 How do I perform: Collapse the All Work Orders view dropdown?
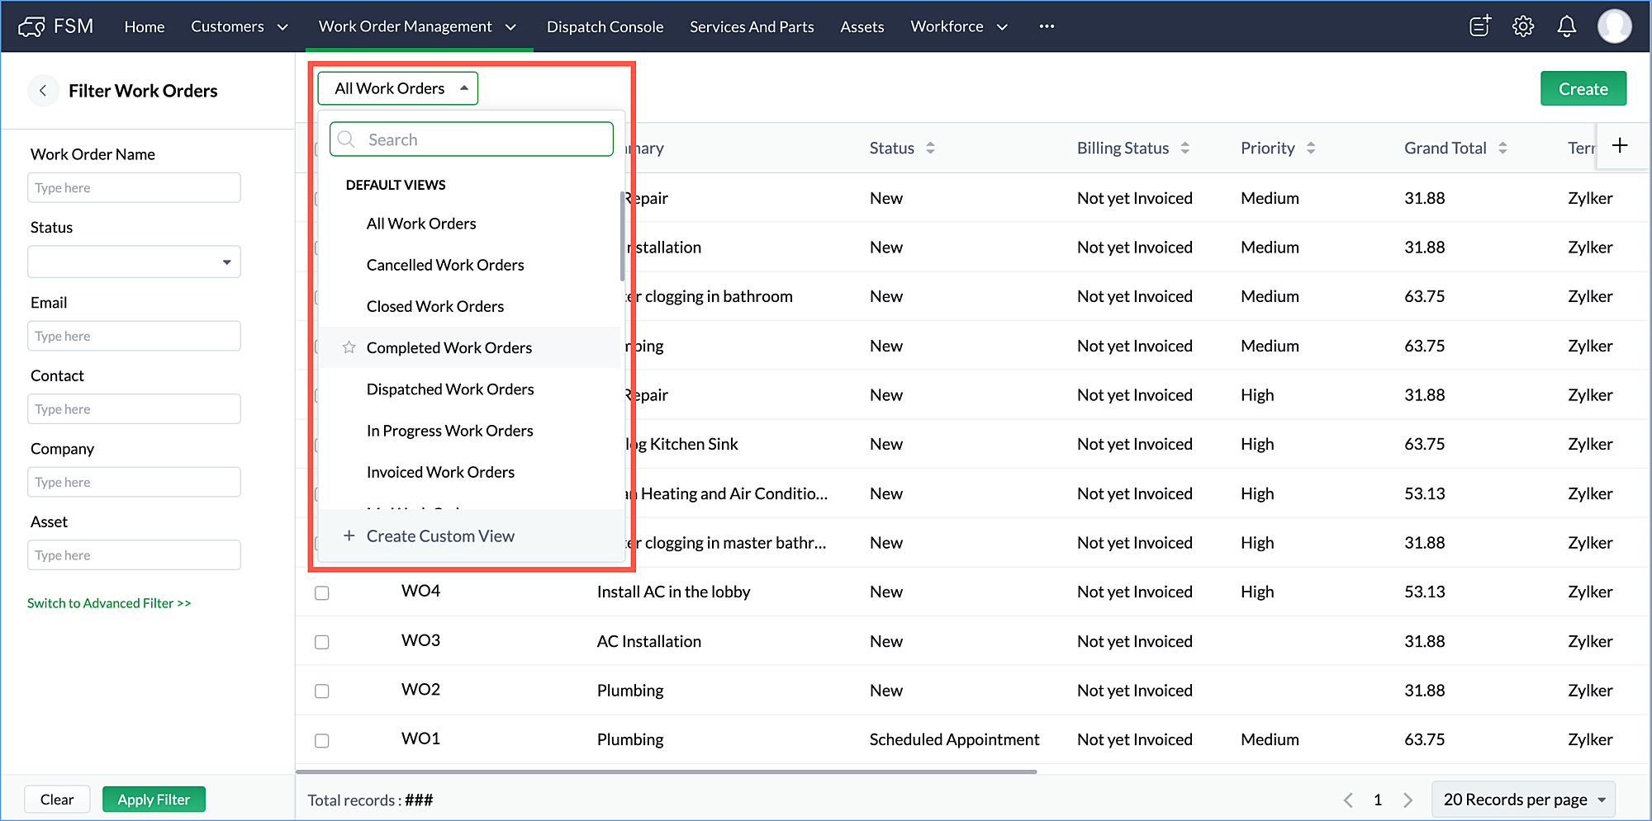point(397,88)
